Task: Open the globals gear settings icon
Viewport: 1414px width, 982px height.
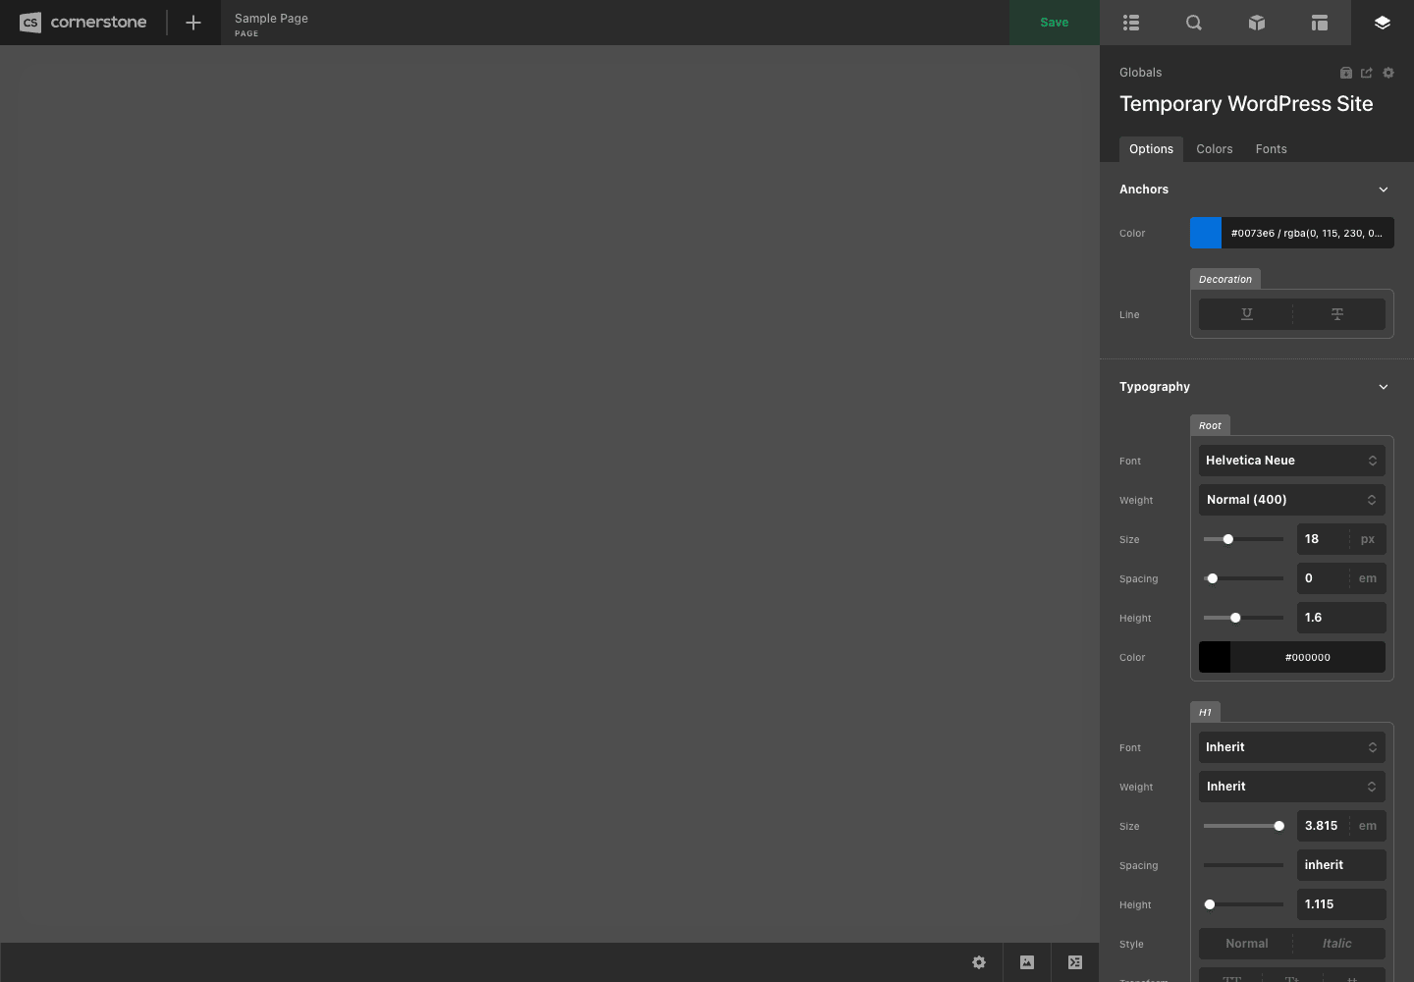Action: pyautogui.click(x=1388, y=73)
